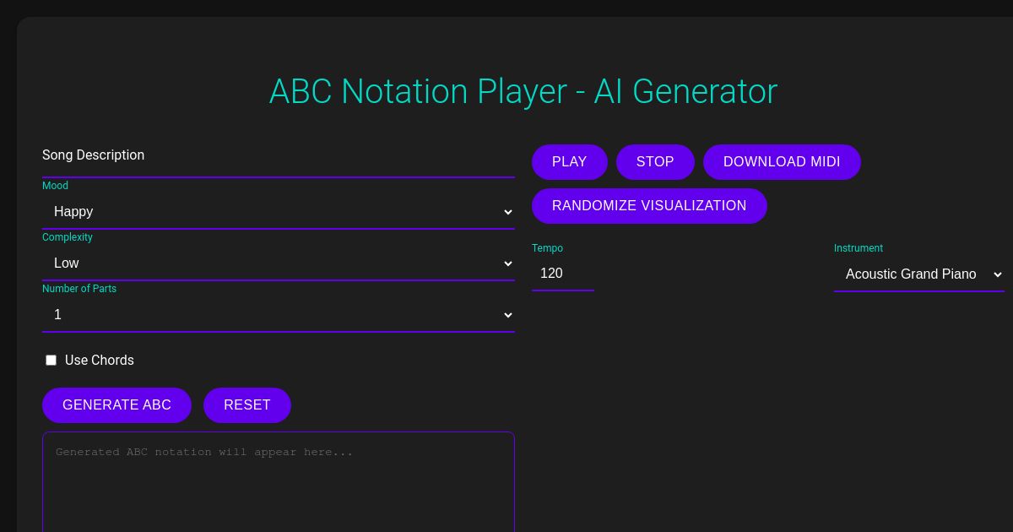Click RANDOMIZE VISUALIZATION
This screenshot has height=532, width=1013.
pyautogui.click(x=649, y=206)
